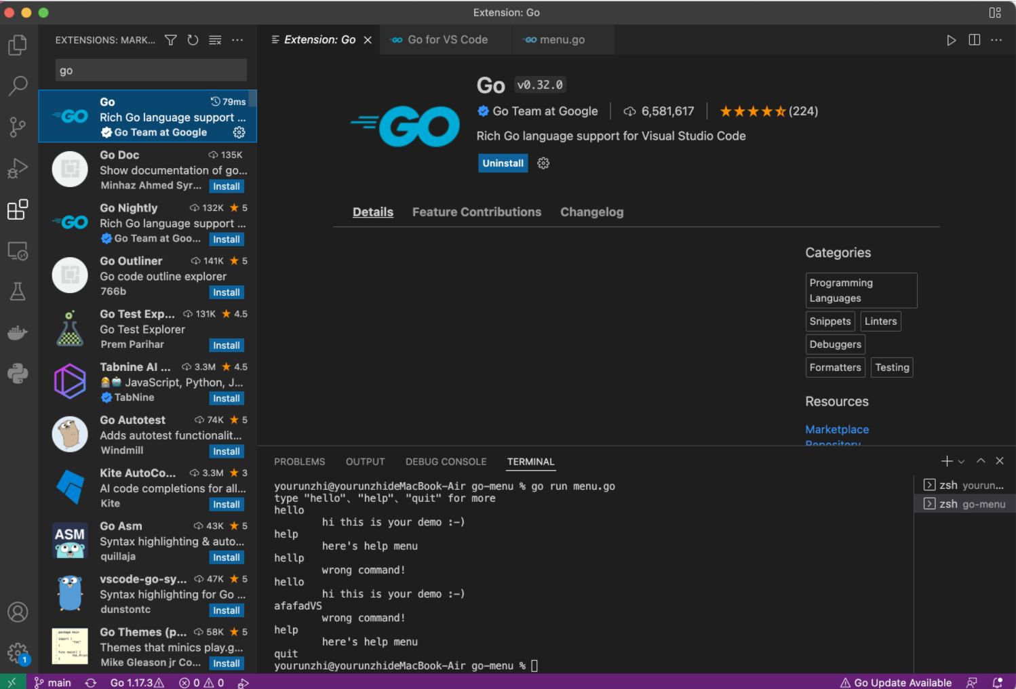
Task: Close the Extension: Go tab
Action: point(368,40)
